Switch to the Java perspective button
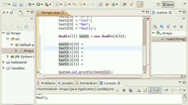Screen dimensions: 188x105 click(x=168, y=5)
